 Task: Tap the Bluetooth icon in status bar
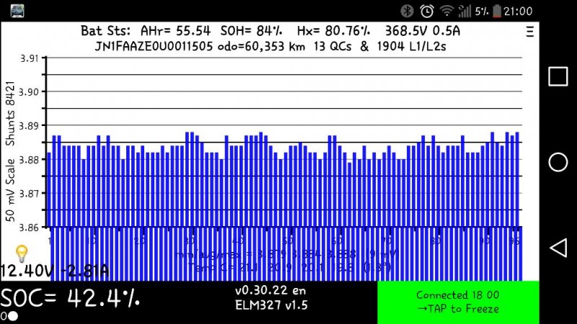point(408,11)
